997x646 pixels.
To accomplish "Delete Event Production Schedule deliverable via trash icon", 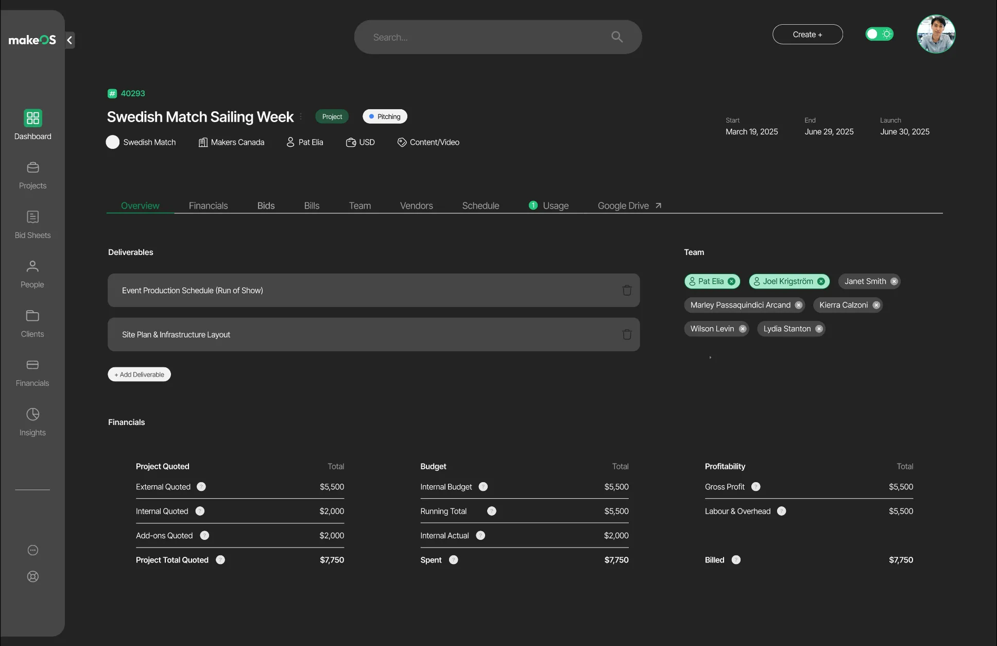I will [627, 291].
